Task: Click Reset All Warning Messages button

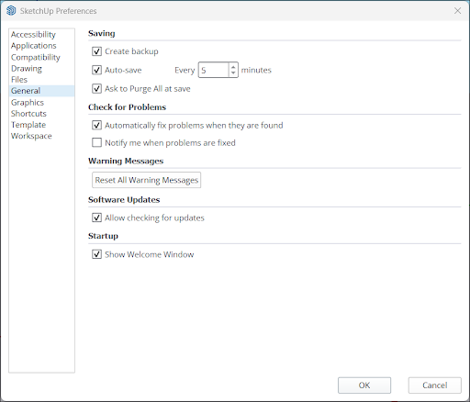Action: coord(147,180)
